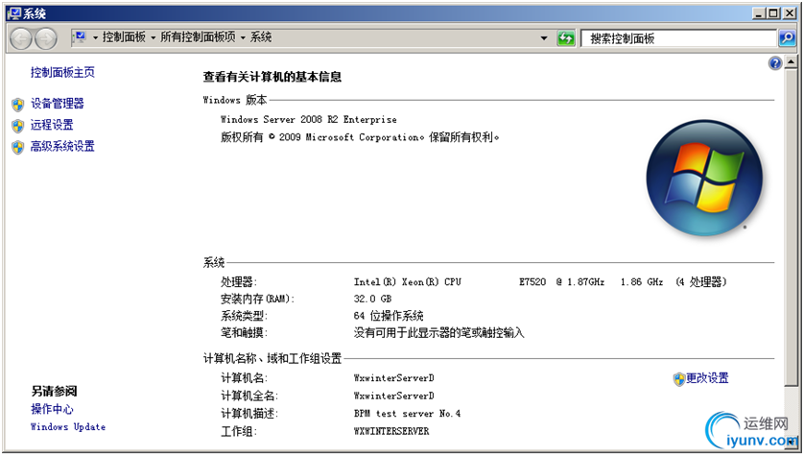
Task: Click the WxwinterServerD value beside 计算机全名
Action: click(393, 396)
